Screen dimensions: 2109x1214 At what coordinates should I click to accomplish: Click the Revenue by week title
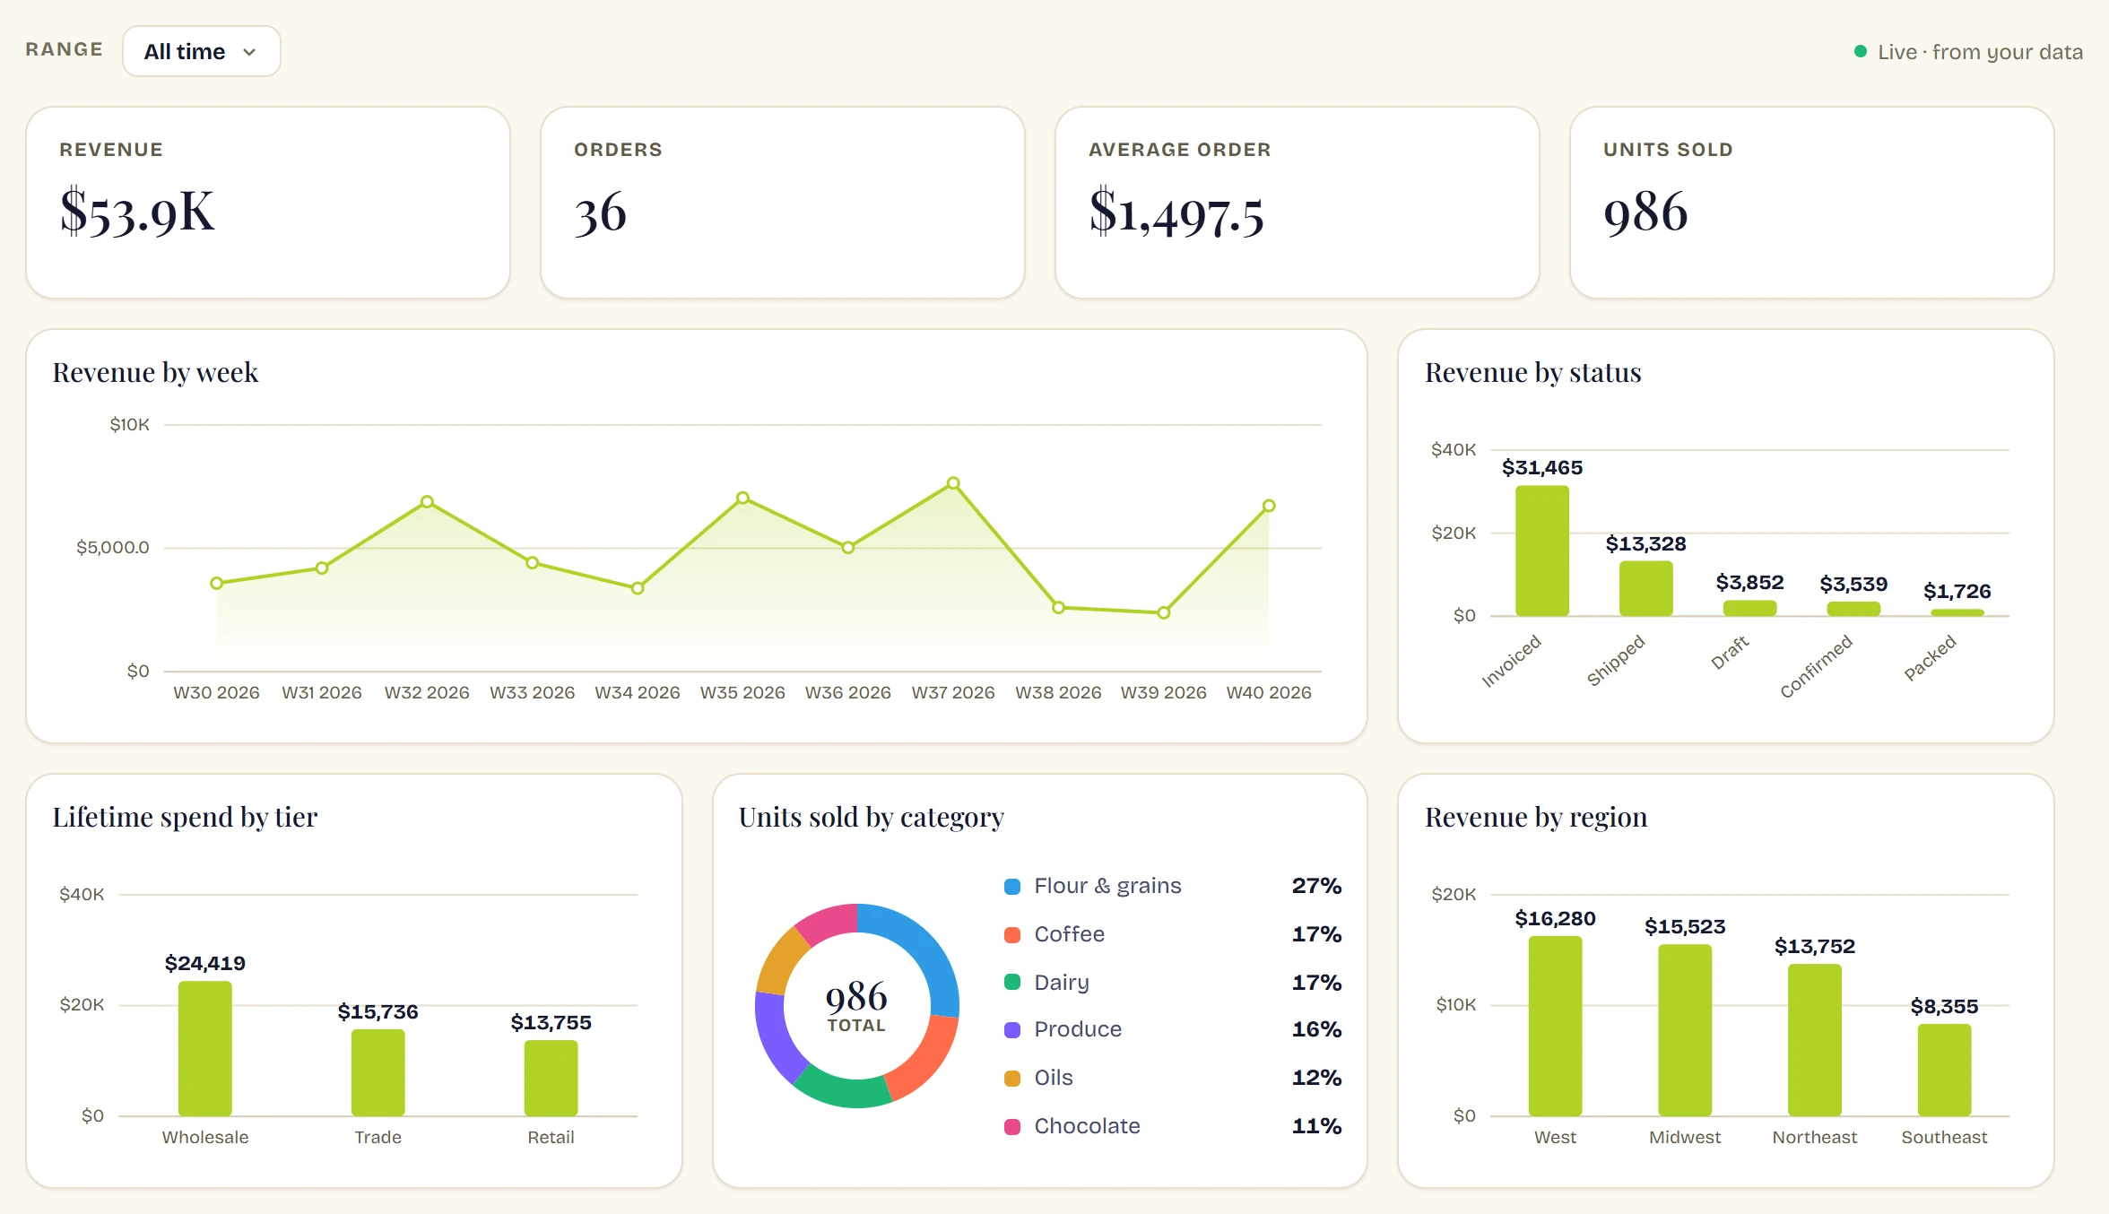tap(155, 372)
